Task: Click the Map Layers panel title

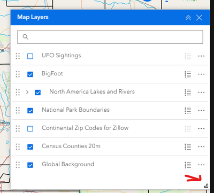Action: [x=33, y=17]
